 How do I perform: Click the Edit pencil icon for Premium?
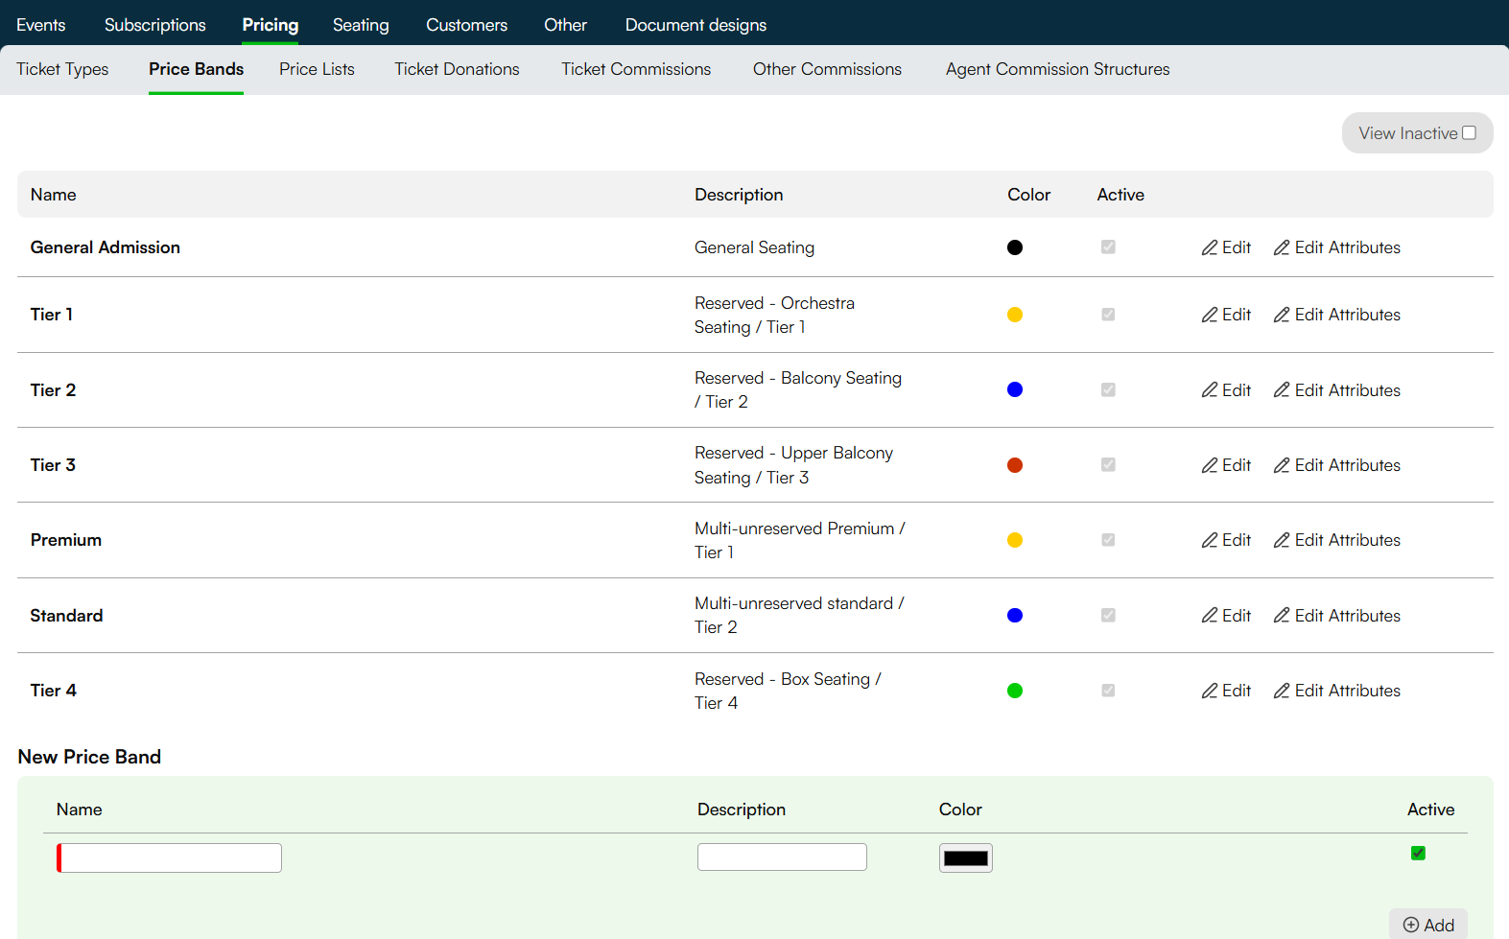(x=1210, y=540)
